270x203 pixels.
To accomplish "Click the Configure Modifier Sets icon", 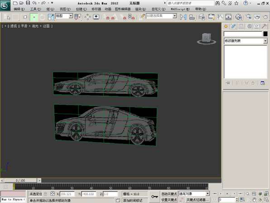I will click(x=263, y=83).
